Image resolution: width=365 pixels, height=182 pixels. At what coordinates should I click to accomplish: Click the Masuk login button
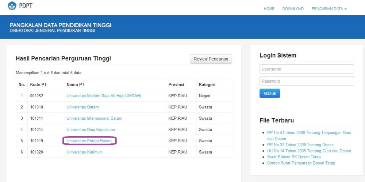(x=270, y=93)
